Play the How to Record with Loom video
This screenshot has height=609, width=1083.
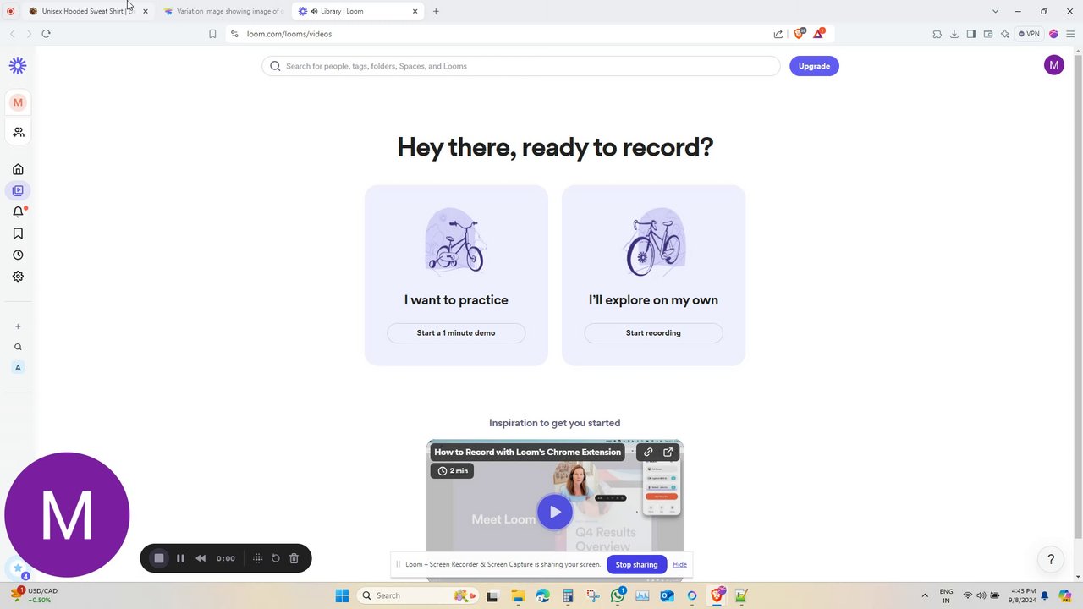[x=554, y=512]
